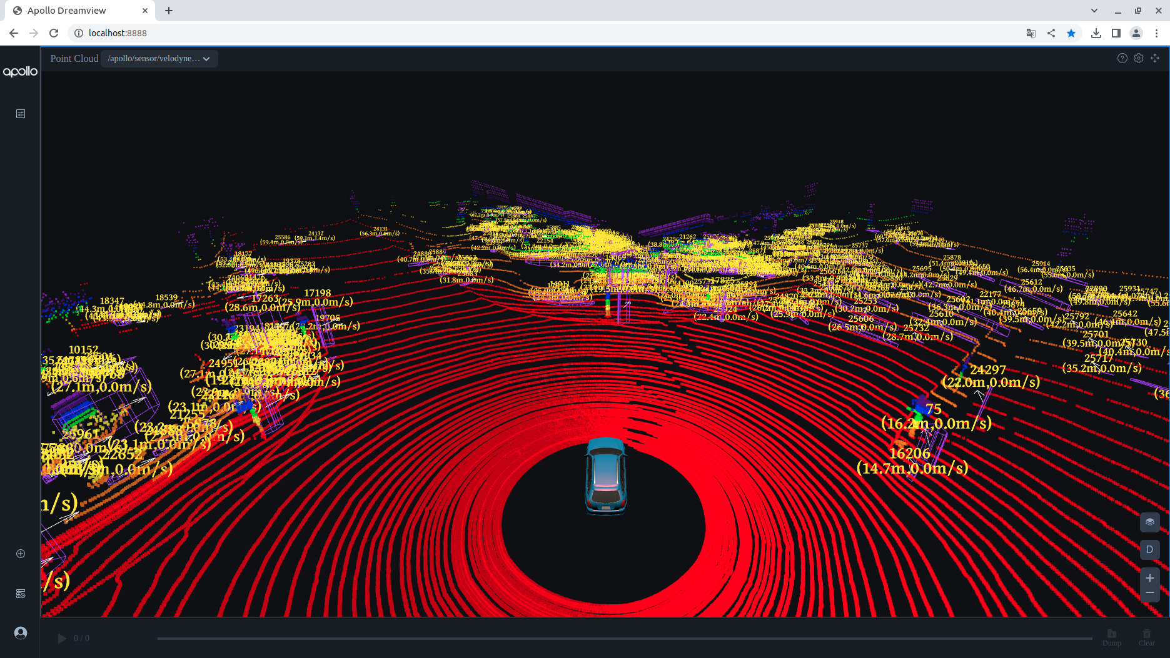Open Chrome's three-dot menu
This screenshot has height=658, width=1170.
click(x=1157, y=33)
